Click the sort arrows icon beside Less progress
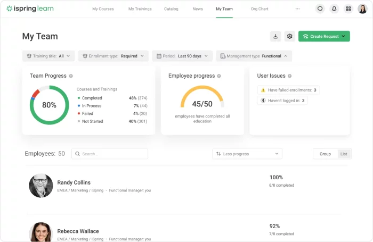This screenshot has width=373, height=242. (x=218, y=154)
